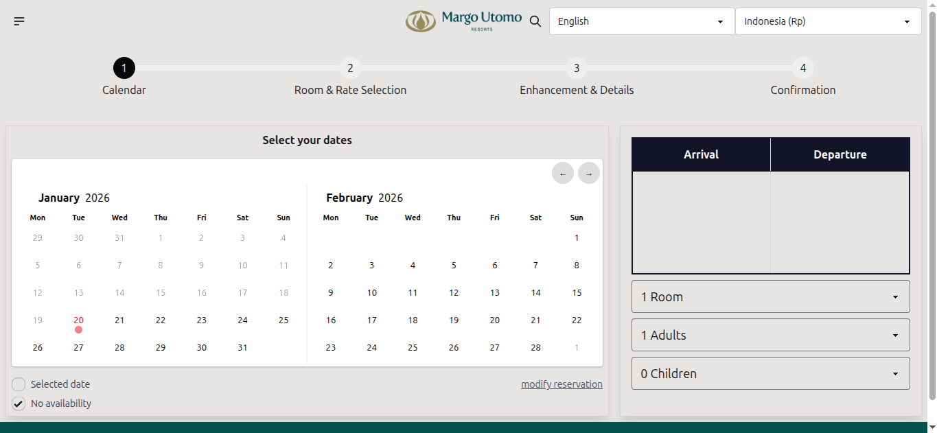Expand the 0 Children dropdown

coord(770,374)
